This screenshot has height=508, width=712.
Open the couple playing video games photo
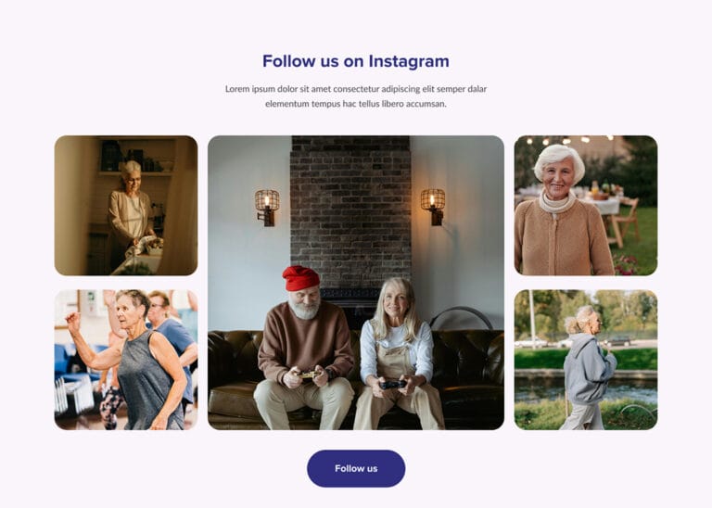[x=356, y=283]
